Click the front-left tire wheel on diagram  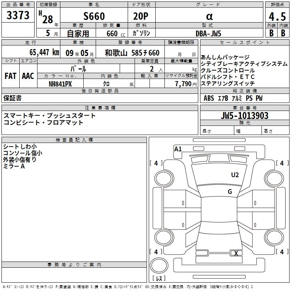pyautogui.click(x=164, y=179)
